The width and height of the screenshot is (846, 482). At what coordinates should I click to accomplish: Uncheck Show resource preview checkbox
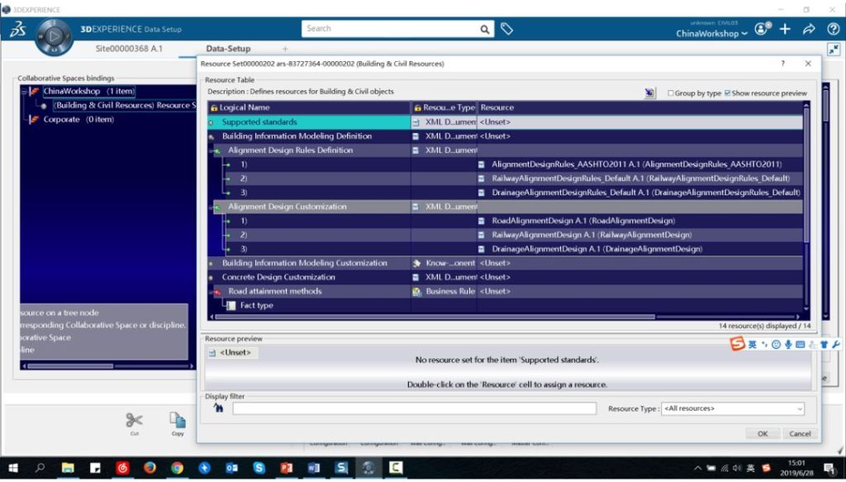click(x=727, y=93)
